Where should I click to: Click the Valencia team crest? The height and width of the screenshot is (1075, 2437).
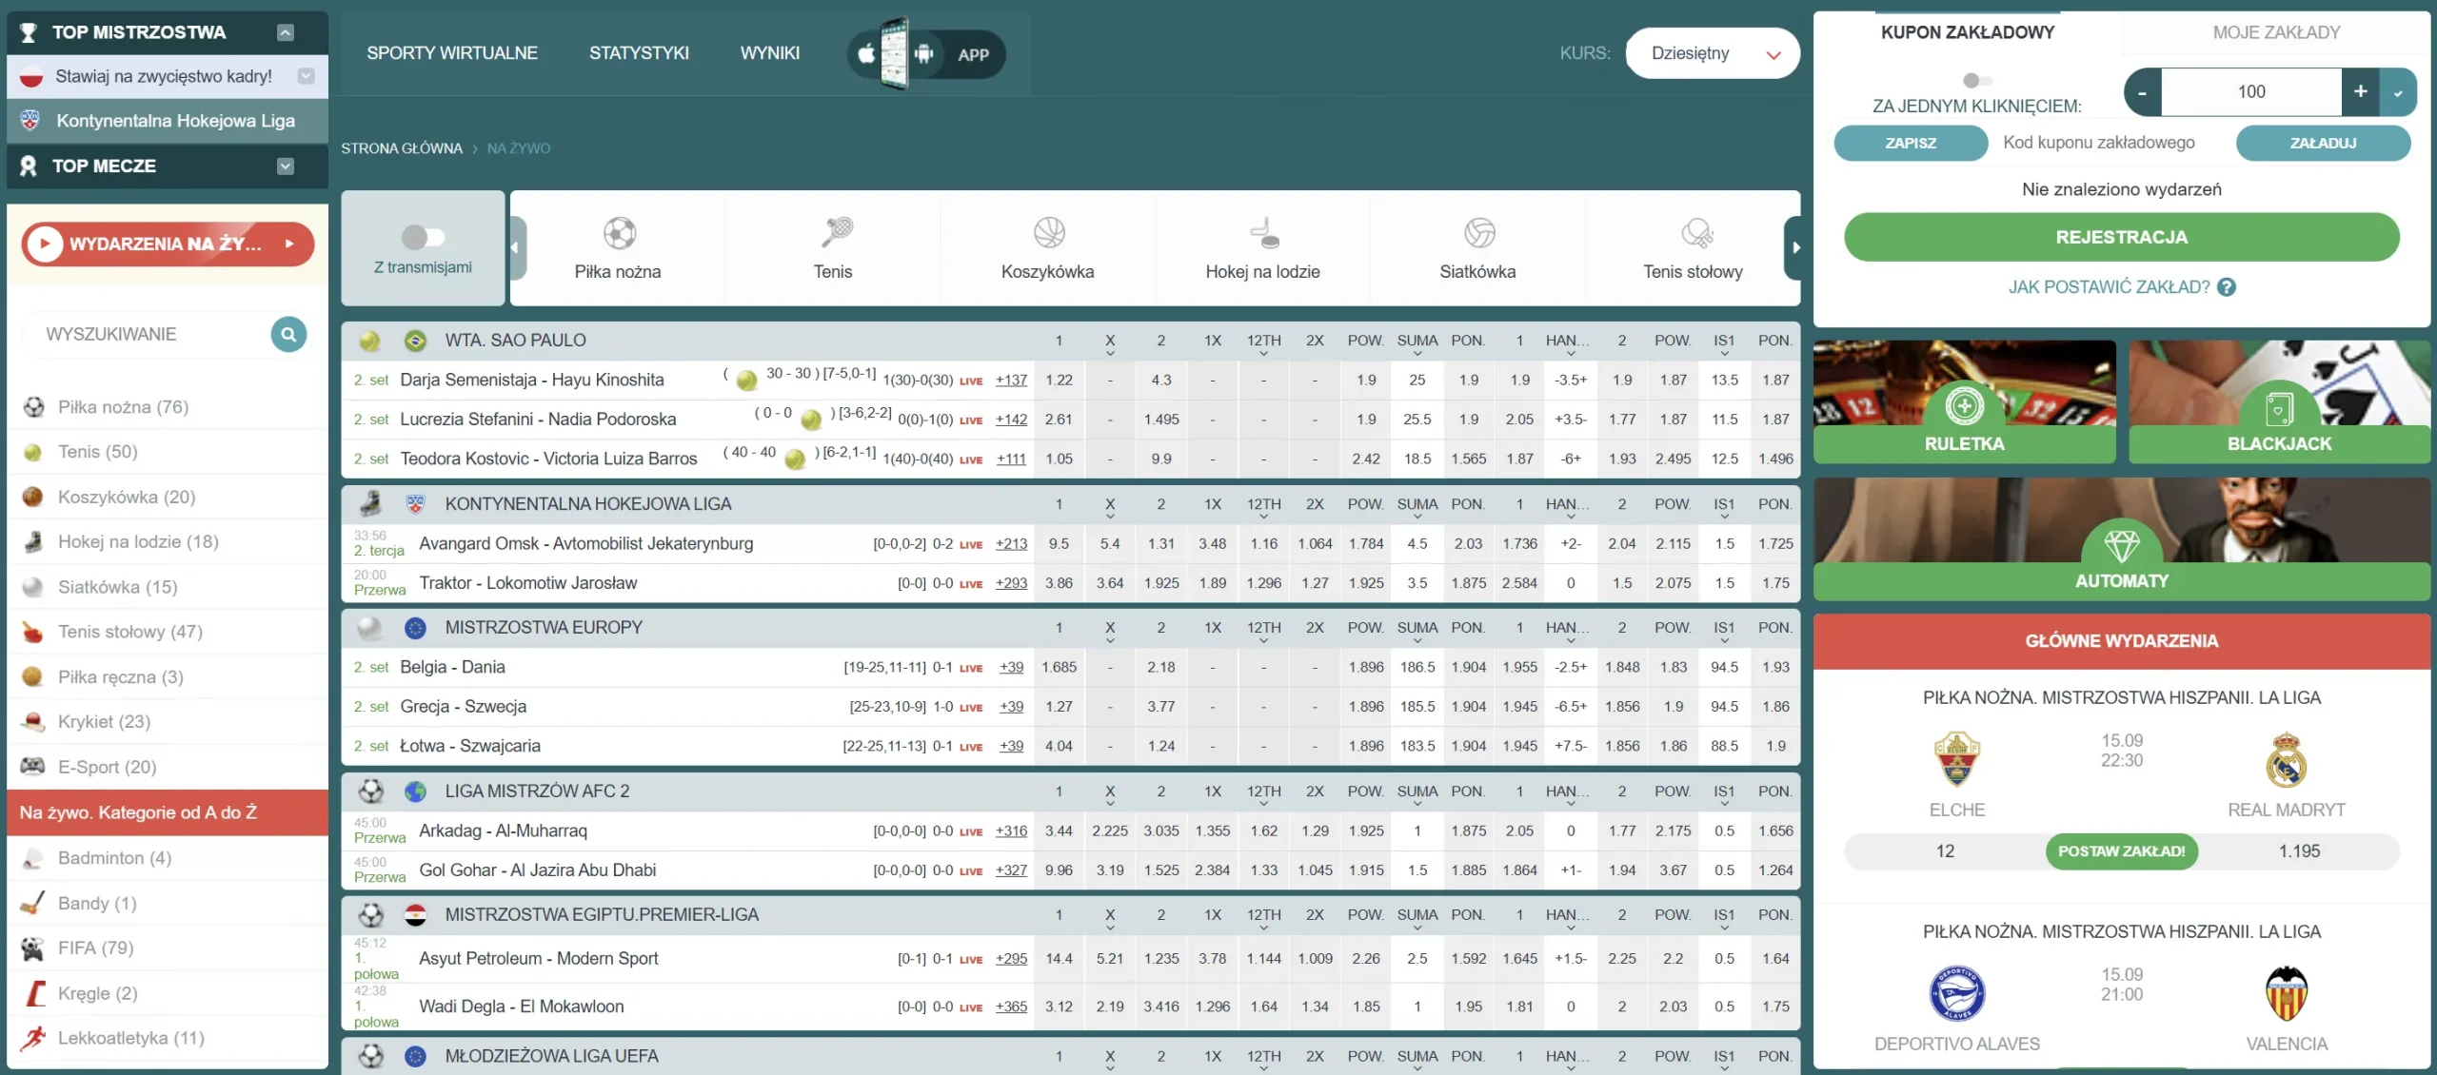(x=2287, y=993)
